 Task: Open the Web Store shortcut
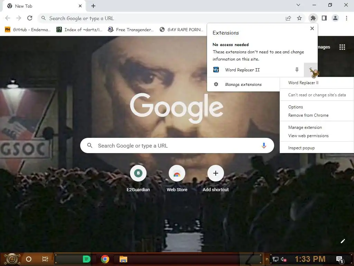tap(177, 179)
